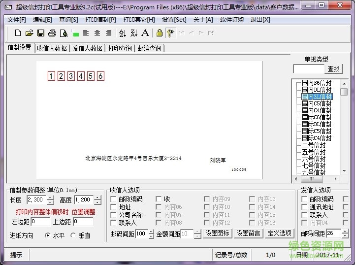Increase recipient 邮码间距 using the spinner up arrow
Image resolution: width=355 pixels, height=265 pixels.
pyautogui.click(x=151, y=231)
